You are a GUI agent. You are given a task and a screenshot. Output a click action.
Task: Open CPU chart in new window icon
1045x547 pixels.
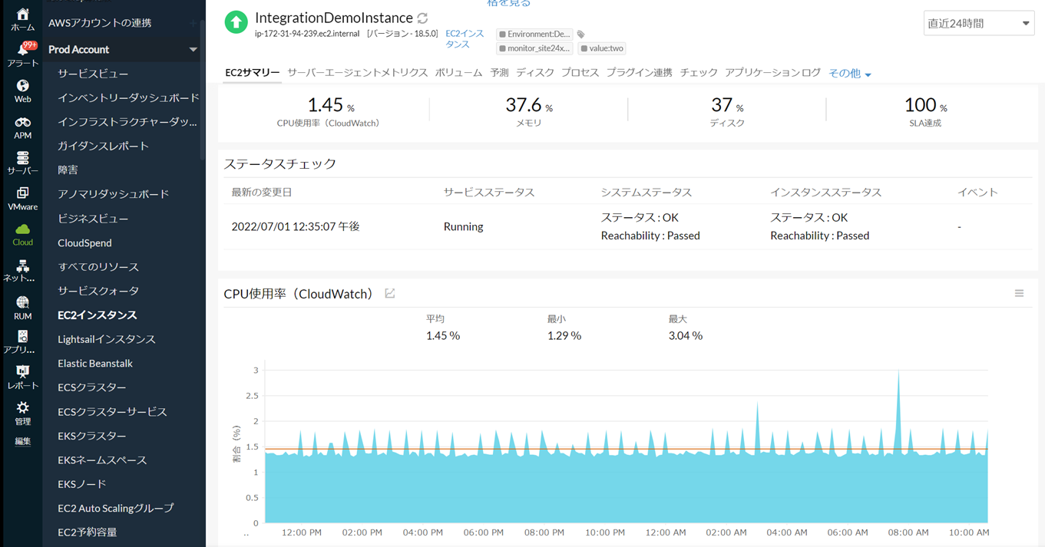(x=390, y=293)
